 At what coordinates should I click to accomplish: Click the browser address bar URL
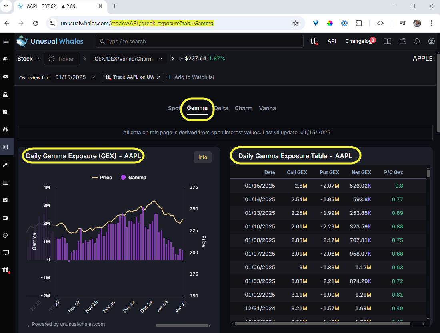(137, 23)
